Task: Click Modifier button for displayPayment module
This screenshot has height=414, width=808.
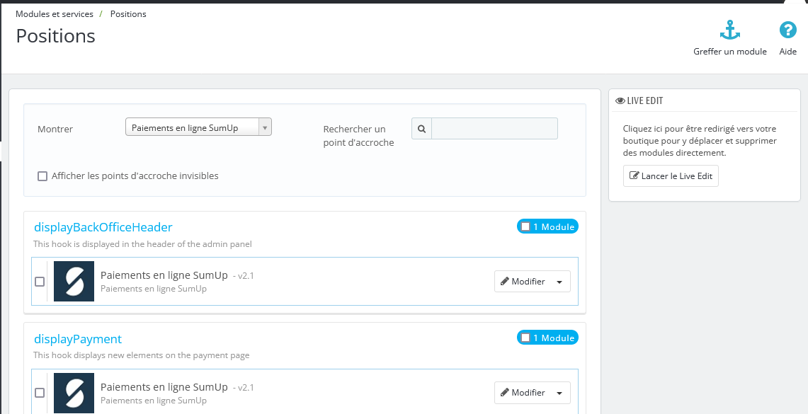Action: click(x=523, y=393)
